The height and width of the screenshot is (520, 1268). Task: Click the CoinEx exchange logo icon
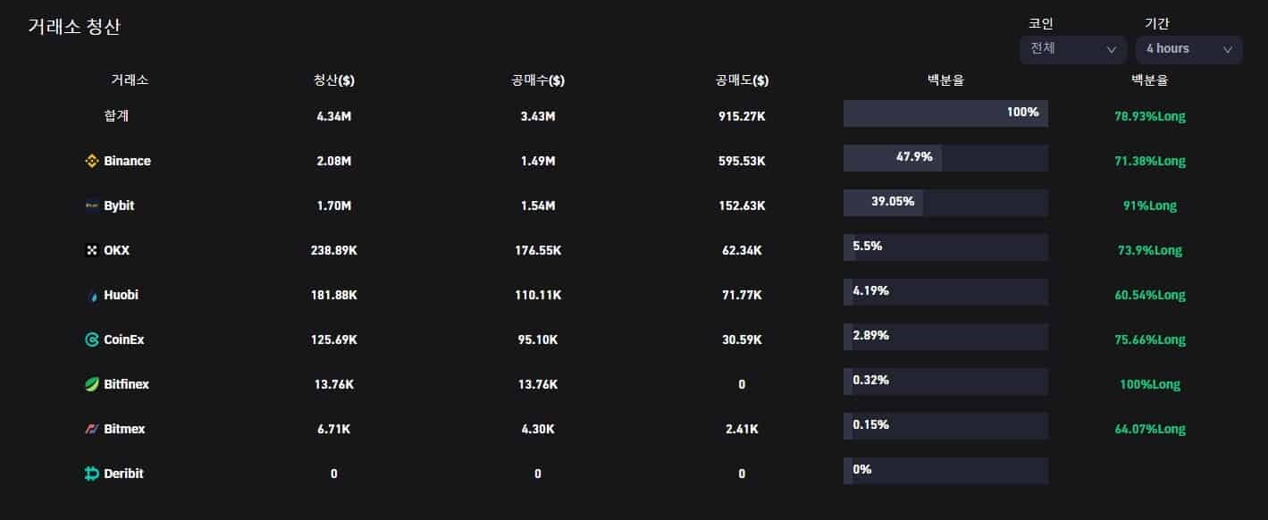(91, 340)
